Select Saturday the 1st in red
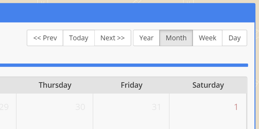259x129 pixels. (236, 107)
